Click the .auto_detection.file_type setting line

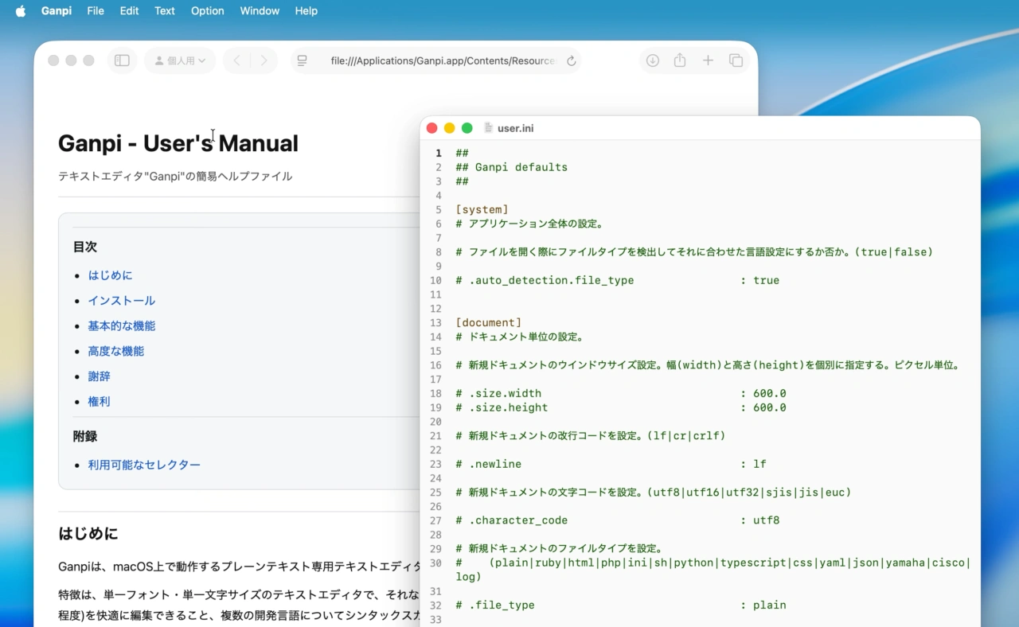[618, 280]
